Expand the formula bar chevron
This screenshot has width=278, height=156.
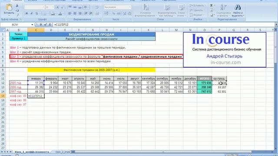click(x=276, y=25)
